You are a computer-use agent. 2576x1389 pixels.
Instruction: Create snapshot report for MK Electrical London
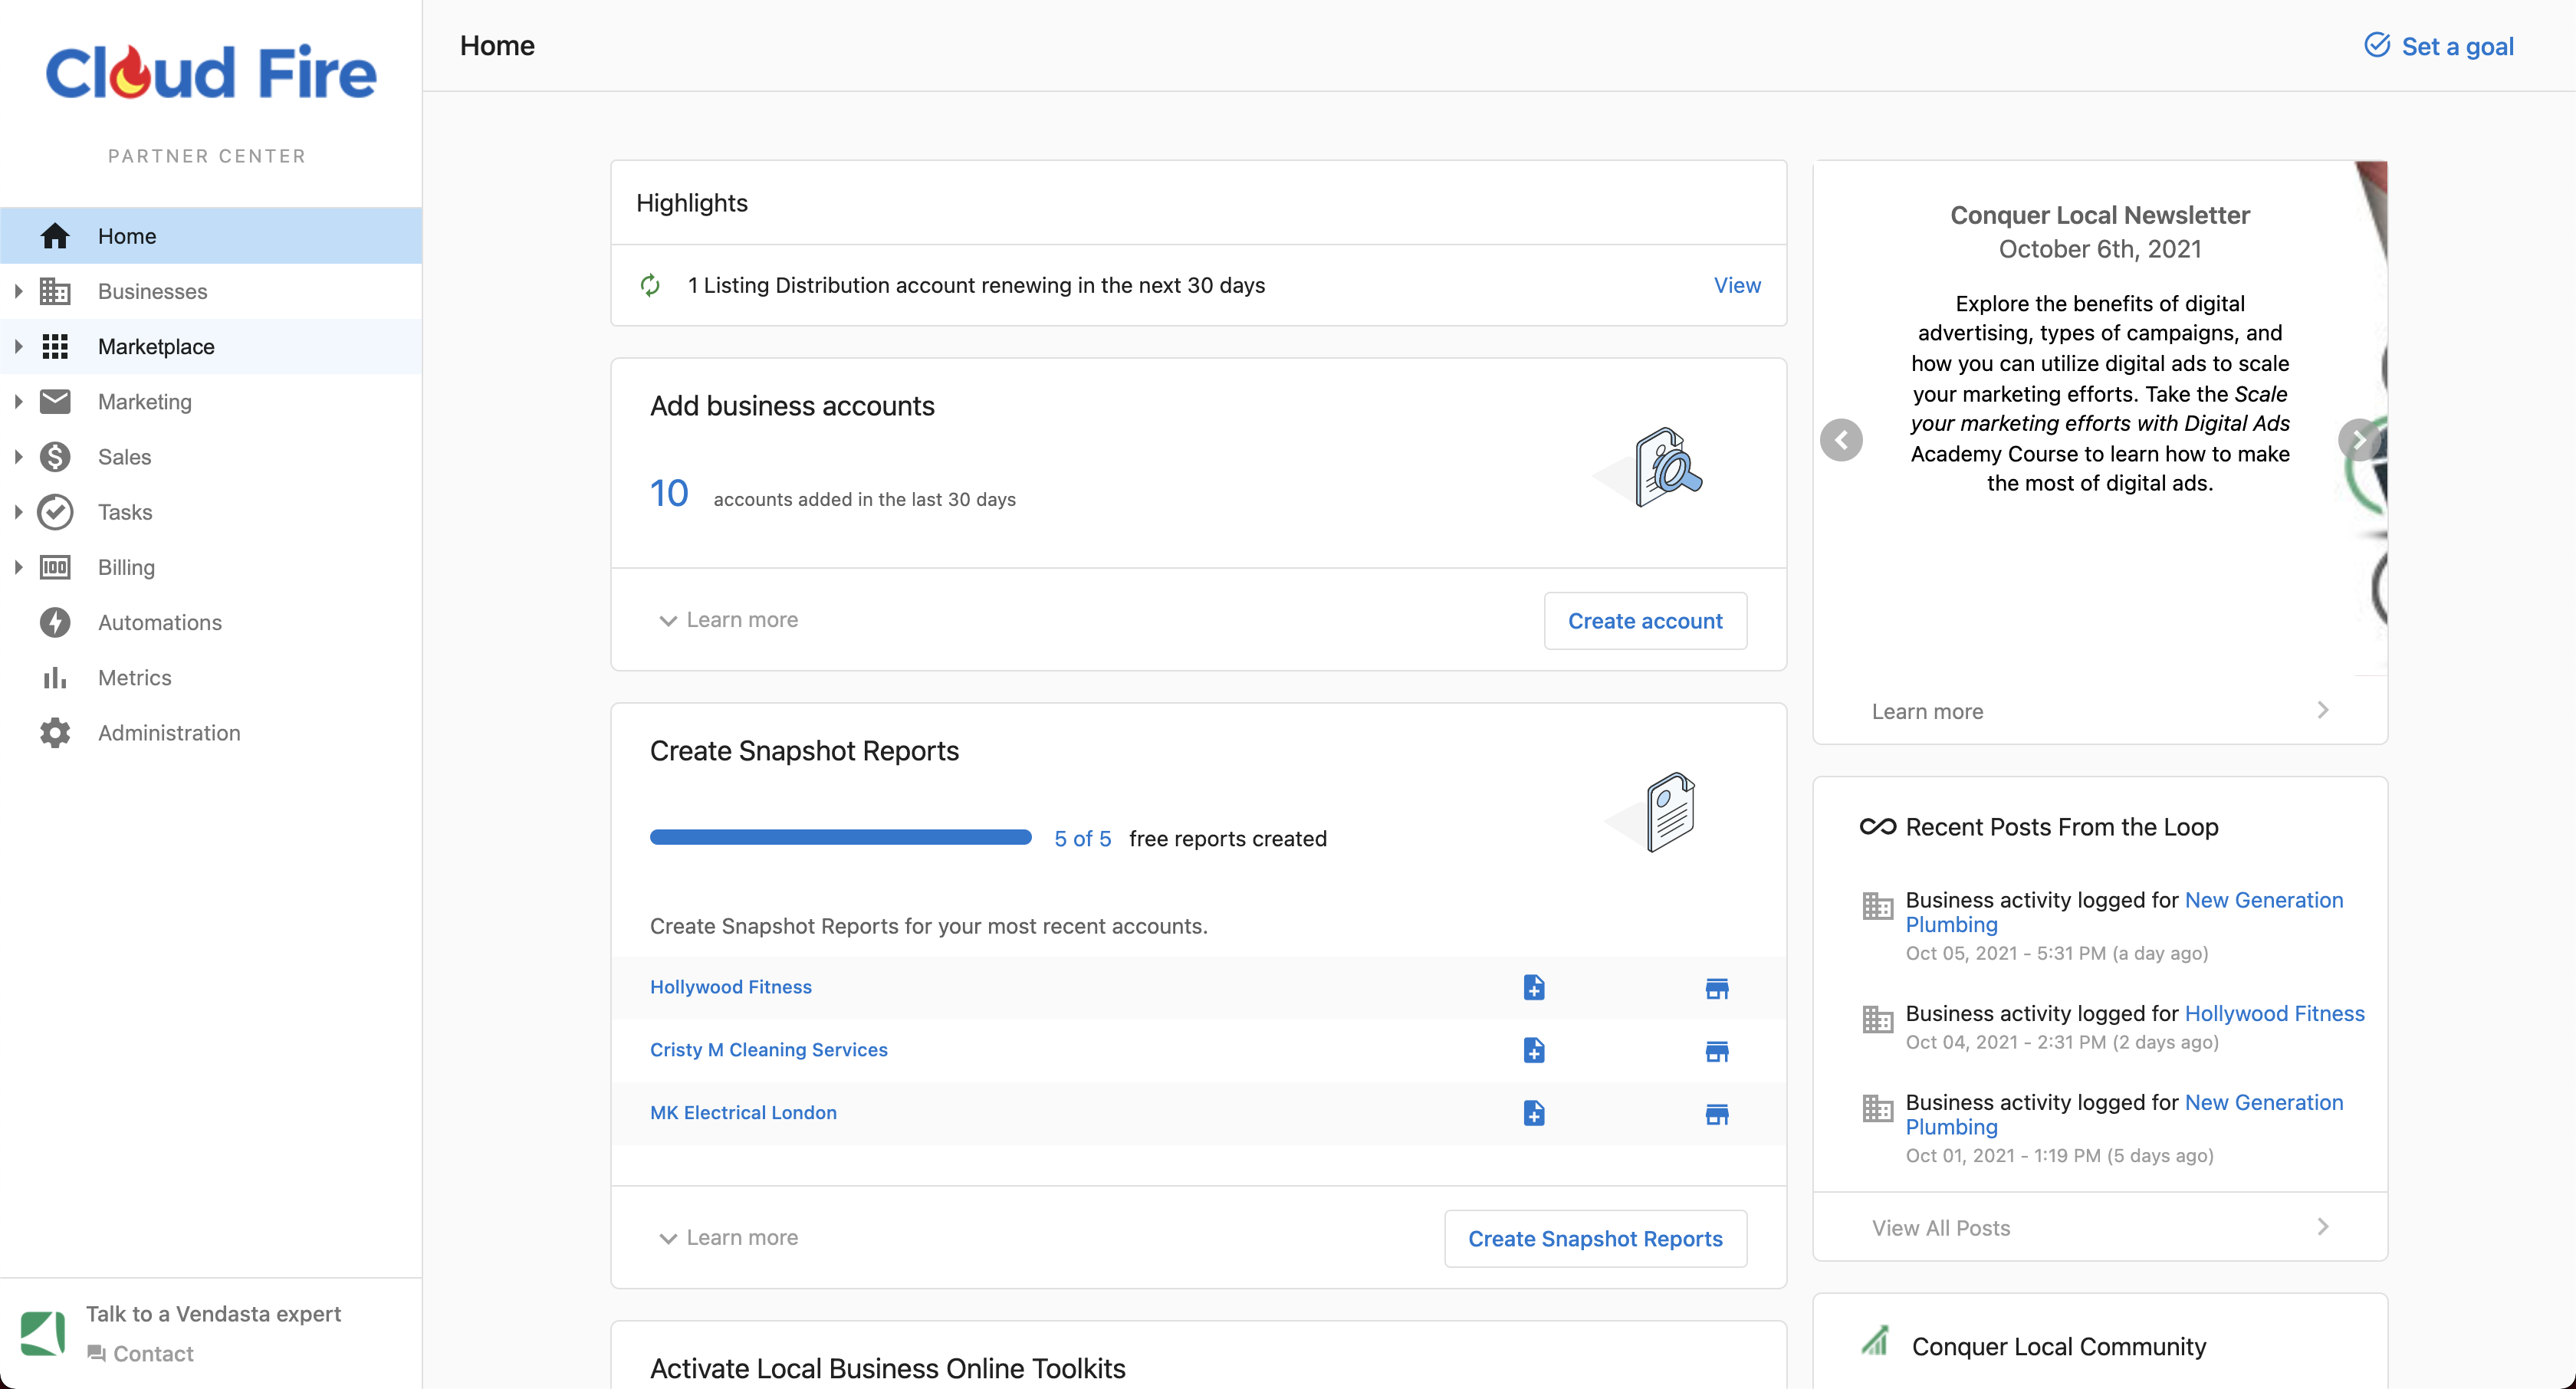coord(1534,1113)
